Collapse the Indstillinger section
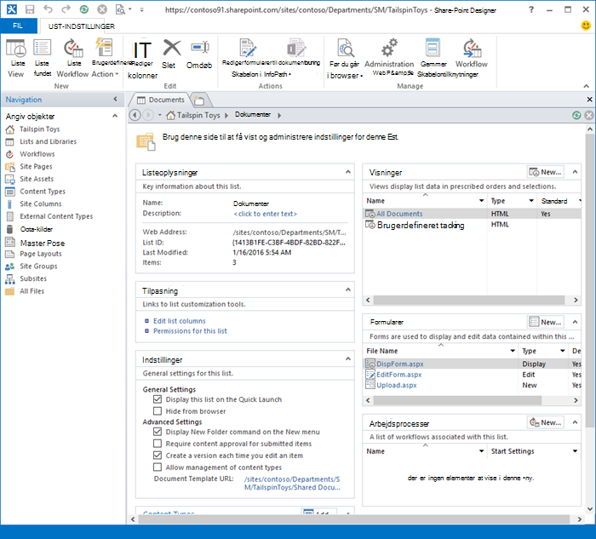 tap(347, 358)
